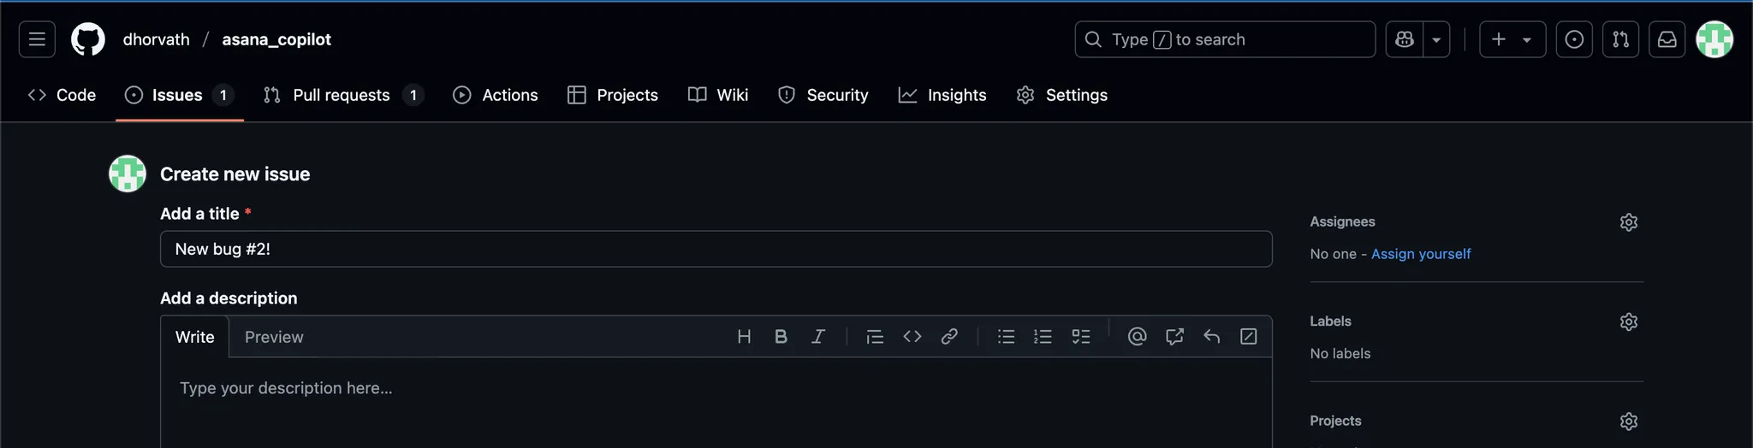1753x448 pixels.
Task: Click the issue title field 'New bug #2!'
Action: (x=716, y=249)
